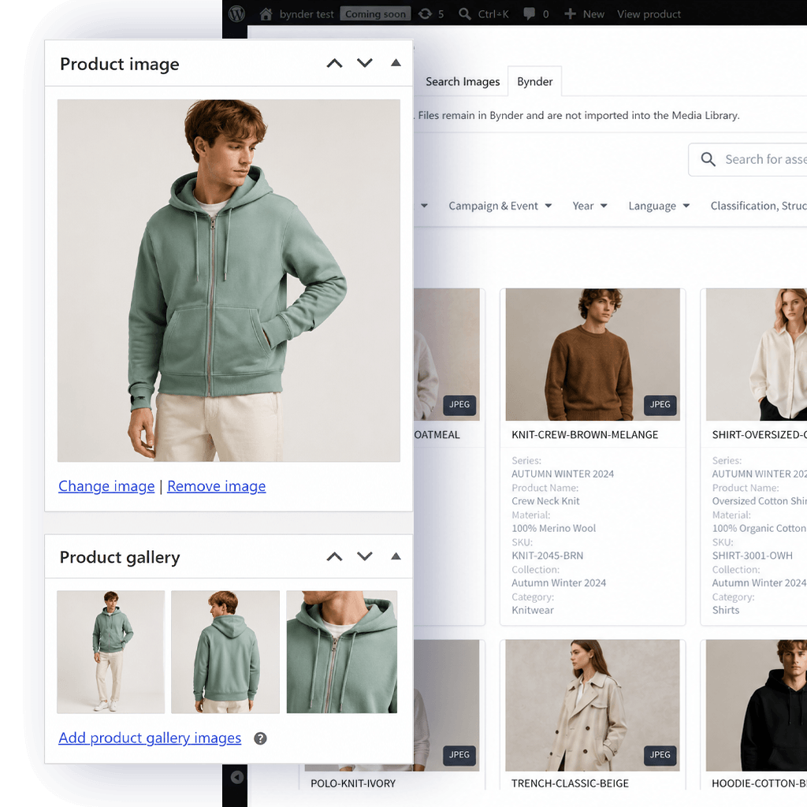This screenshot has height=807, width=807.
Task: Move Product image panel down
Action: [x=365, y=63]
